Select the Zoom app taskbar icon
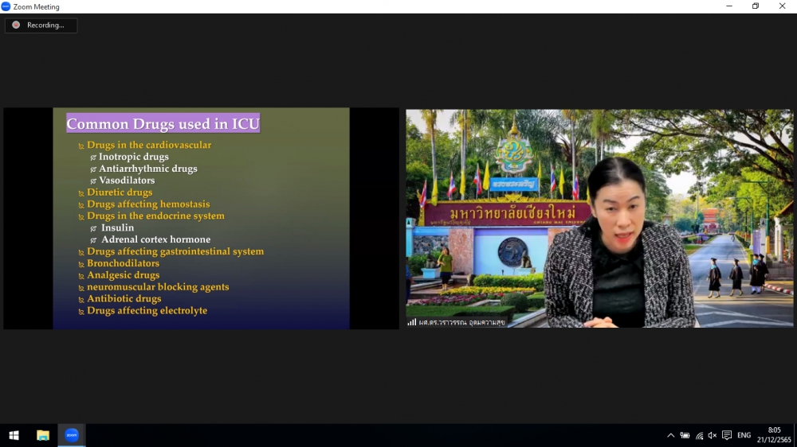 72,435
